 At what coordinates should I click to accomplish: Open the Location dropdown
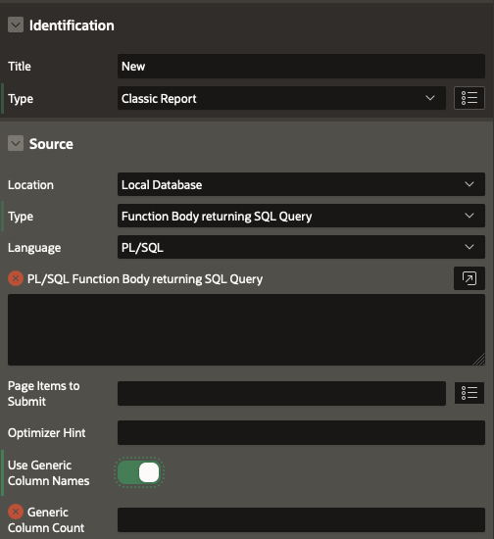point(301,184)
